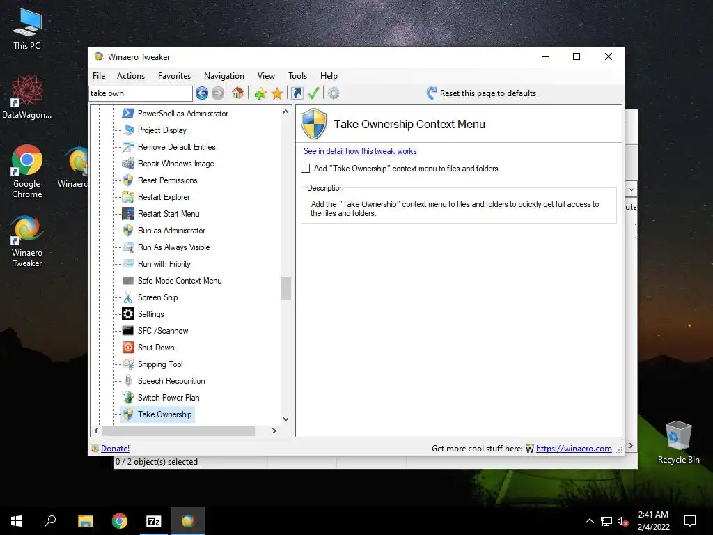Open the Favorites menu
The width and height of the screenshot is (713, 535).
pyautogui.click(x=174, y=76)
